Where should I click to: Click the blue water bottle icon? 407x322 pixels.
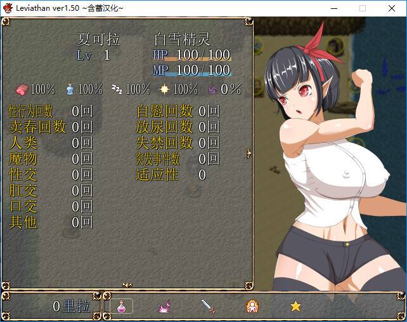point(70,89)
